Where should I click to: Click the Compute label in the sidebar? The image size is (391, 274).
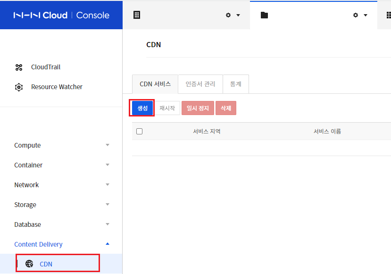[27, 145]
